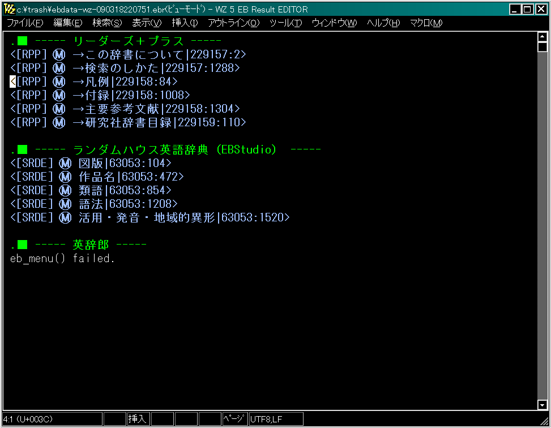Open the ウィンドウ(W) menu
551x428 pixels.
point(334,23)
